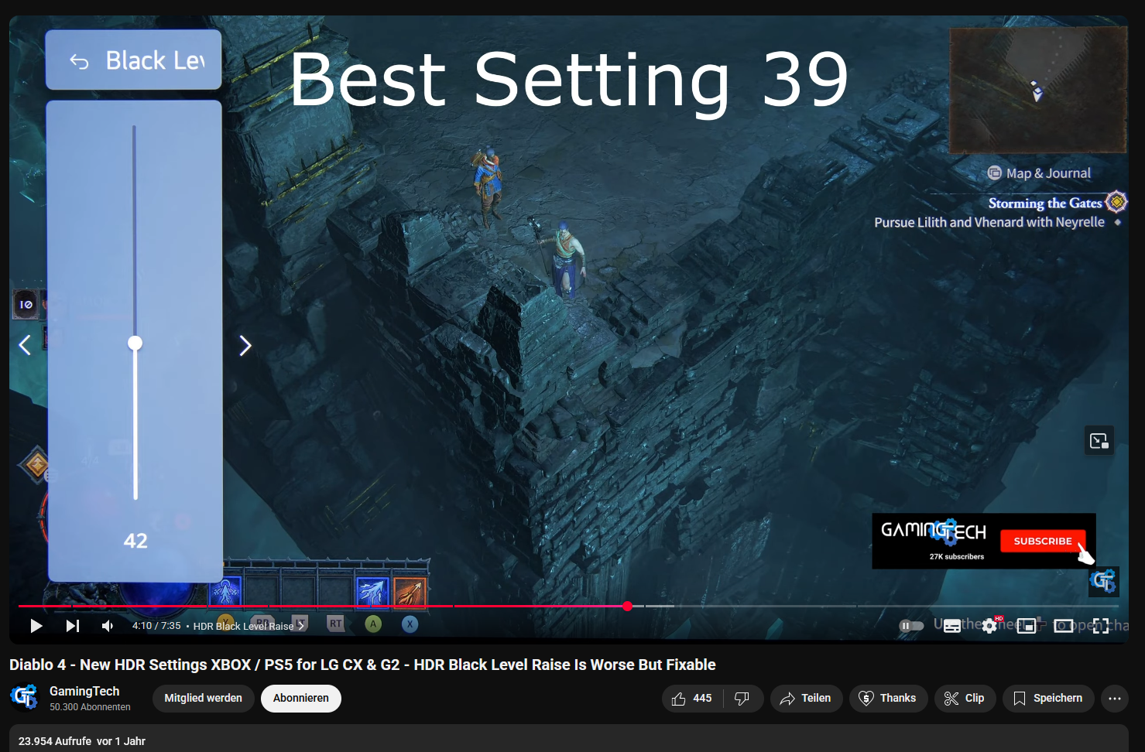This screenshot has width=1145, height=752.
Task: Send a Thanks donation
Action: pos(888,699)
